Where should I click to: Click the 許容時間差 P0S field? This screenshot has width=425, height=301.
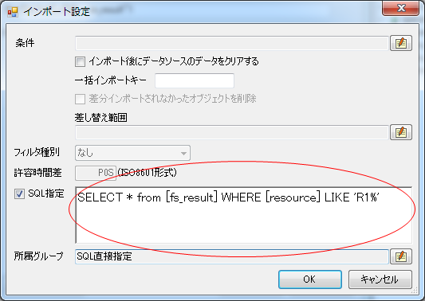coord(96,173)
